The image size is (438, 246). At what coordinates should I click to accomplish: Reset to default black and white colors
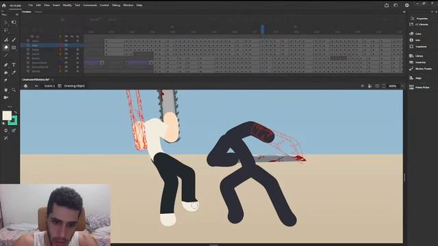pyautogui.click(x=3, y=123)
